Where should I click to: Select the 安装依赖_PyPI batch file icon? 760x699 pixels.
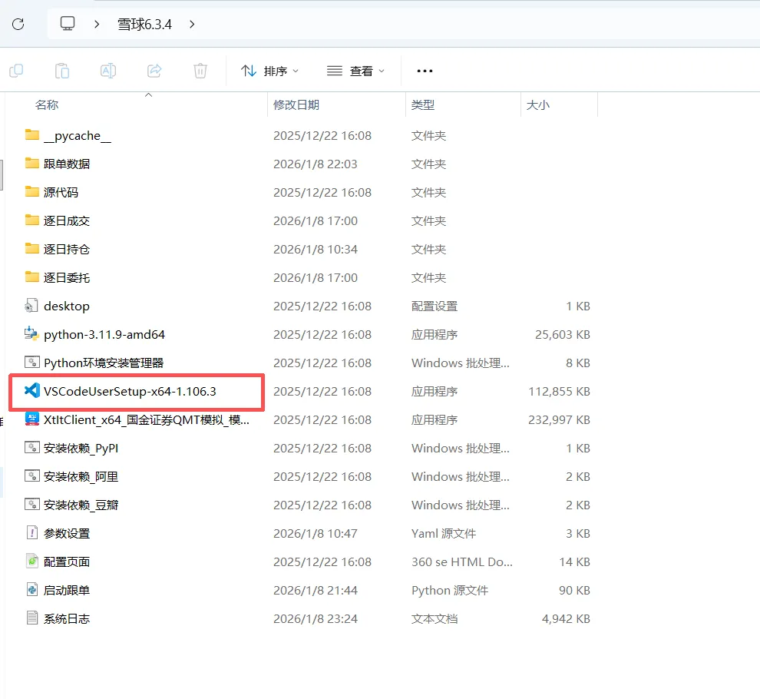pos(32,447)
